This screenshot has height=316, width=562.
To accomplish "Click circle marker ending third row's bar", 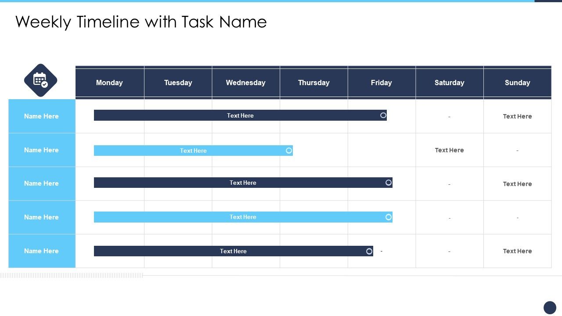I will (x=389, y=183).
